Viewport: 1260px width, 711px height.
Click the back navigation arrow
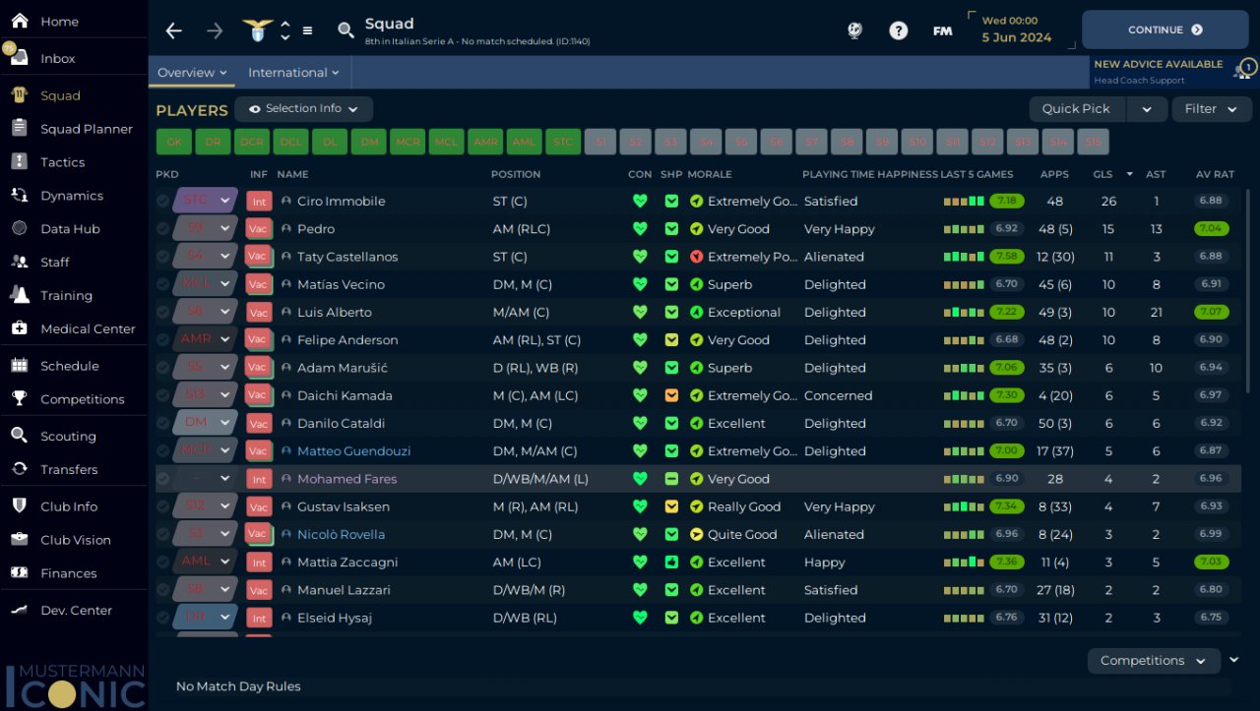[x=174, y=31]
